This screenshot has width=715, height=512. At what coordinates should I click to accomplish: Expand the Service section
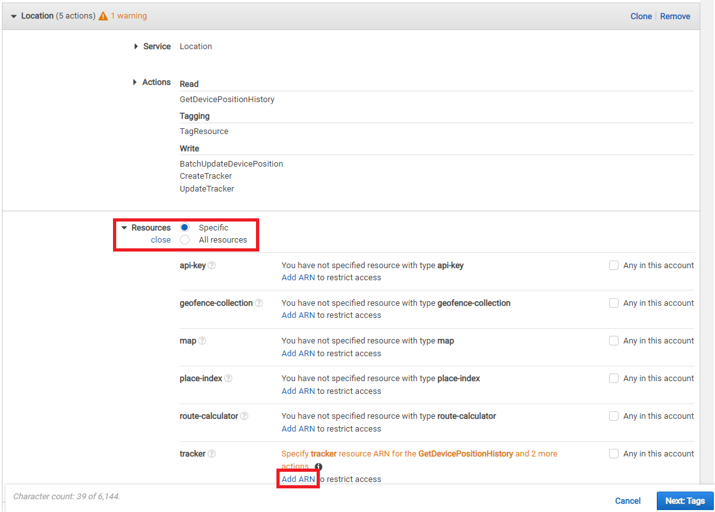[135, 46]
